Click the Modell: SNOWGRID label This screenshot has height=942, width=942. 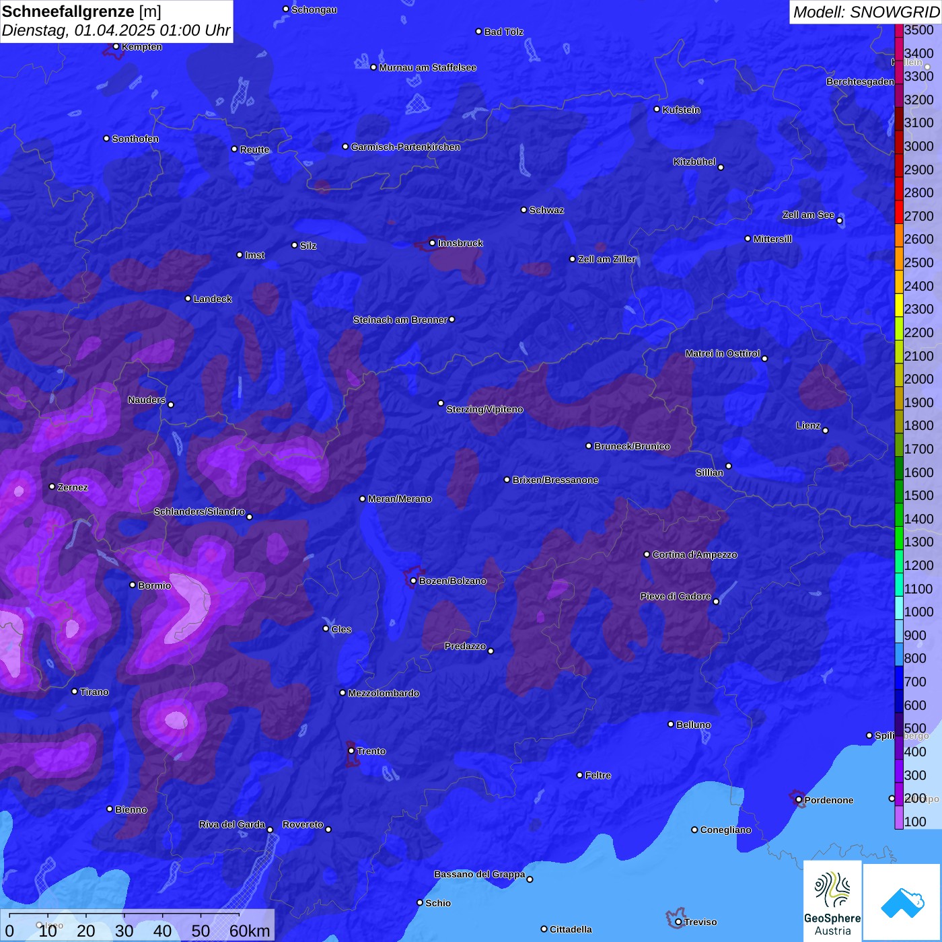pos(866,11)
